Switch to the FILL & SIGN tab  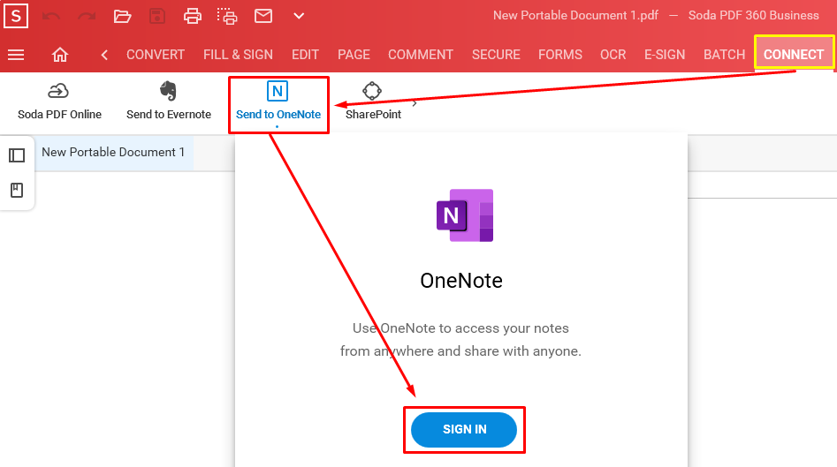238,55
